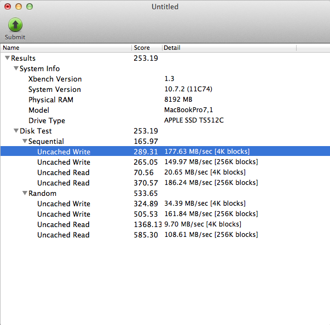Select Uncached Write row scoring 265.05
The image size is (330, 325).
tap(165, 162)
